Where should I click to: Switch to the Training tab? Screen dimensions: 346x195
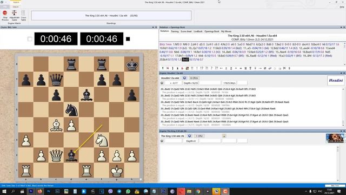click(175, 31)
